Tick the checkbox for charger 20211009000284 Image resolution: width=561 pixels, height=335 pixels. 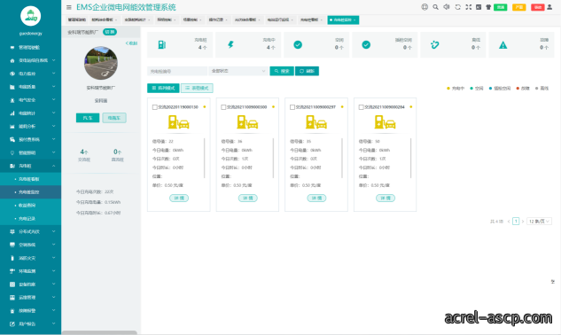361,107
